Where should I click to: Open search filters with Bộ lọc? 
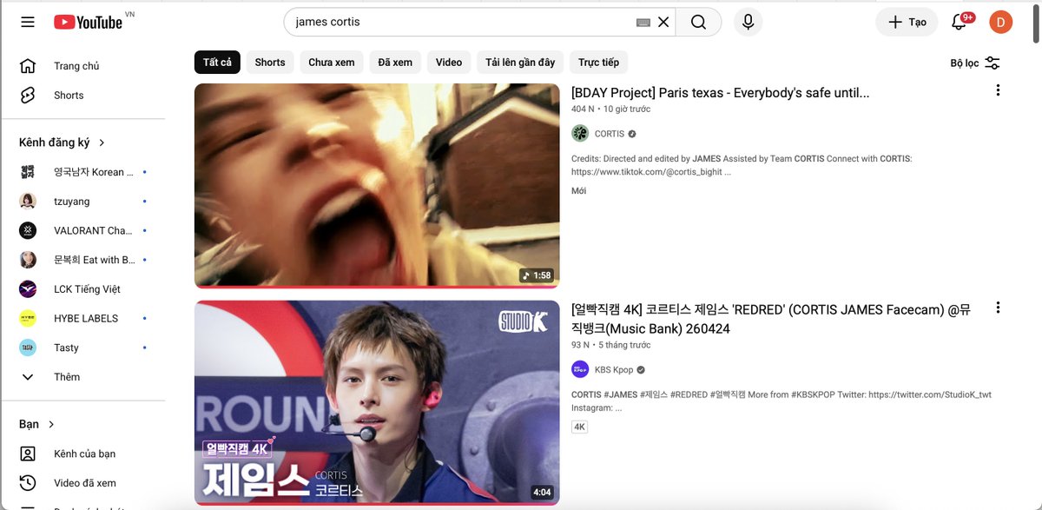pyautogui.click(x=975, y=63)
